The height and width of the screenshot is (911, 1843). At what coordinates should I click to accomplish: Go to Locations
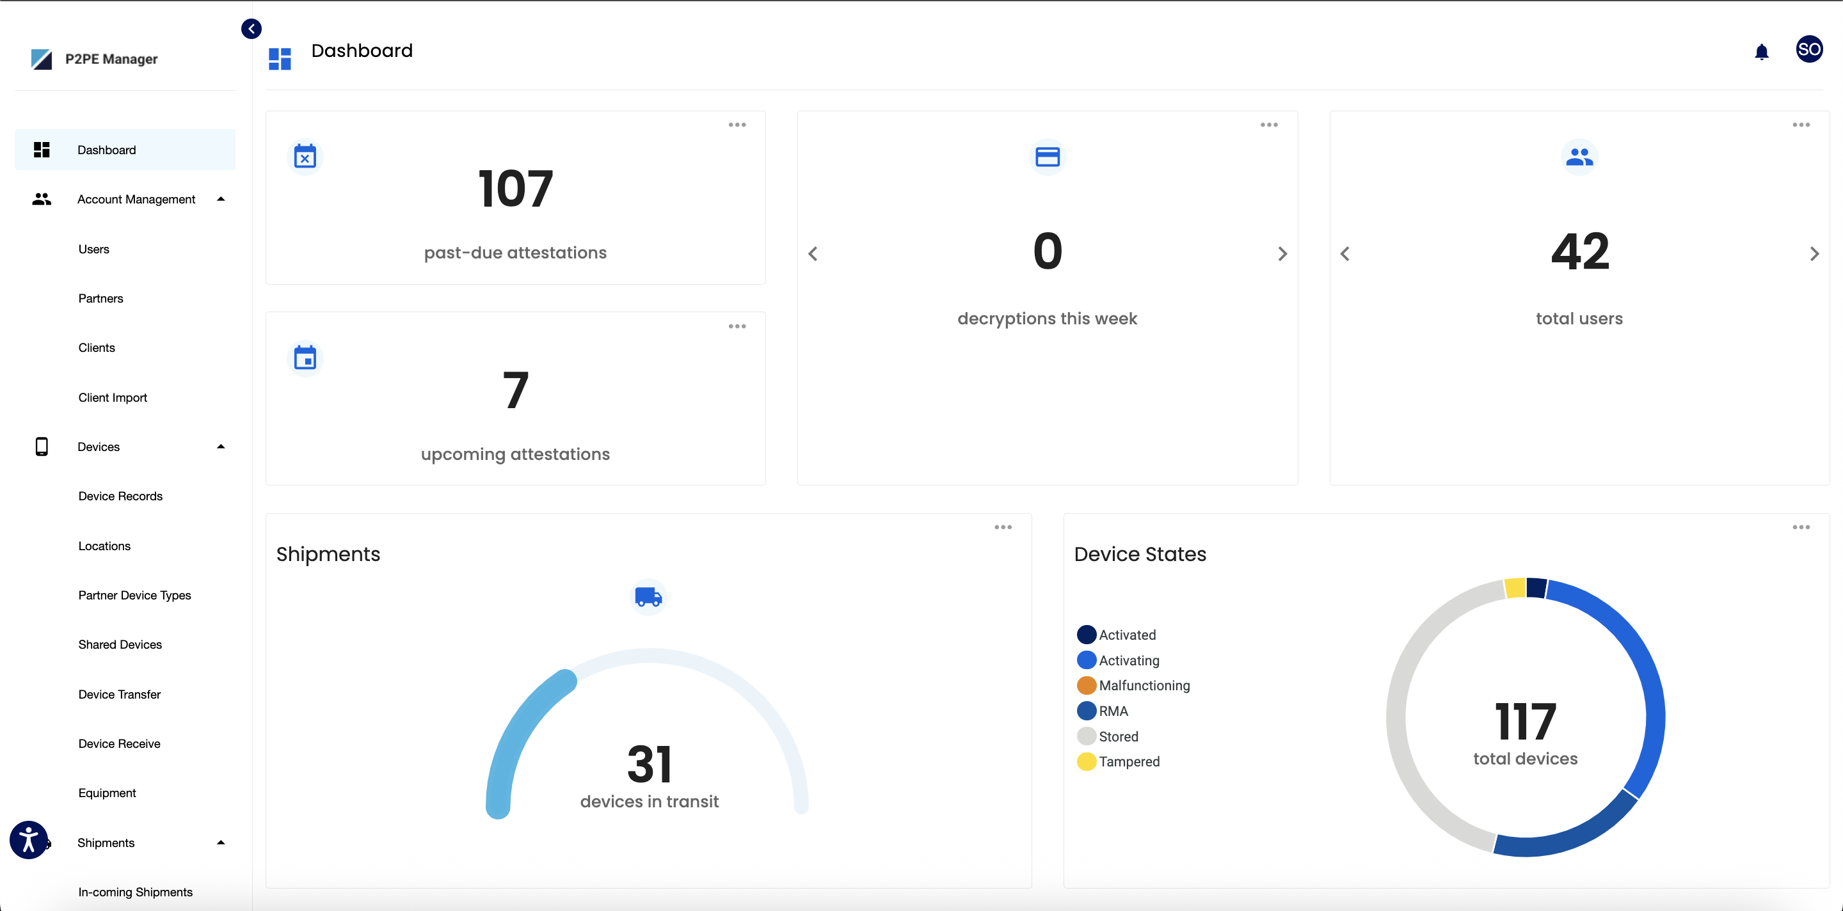pos(104,546)
